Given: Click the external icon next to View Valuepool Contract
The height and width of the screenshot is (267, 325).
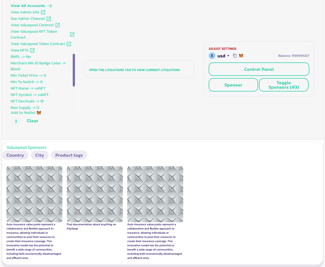Looking at the screenshot, I should click(x=58, y=25).
